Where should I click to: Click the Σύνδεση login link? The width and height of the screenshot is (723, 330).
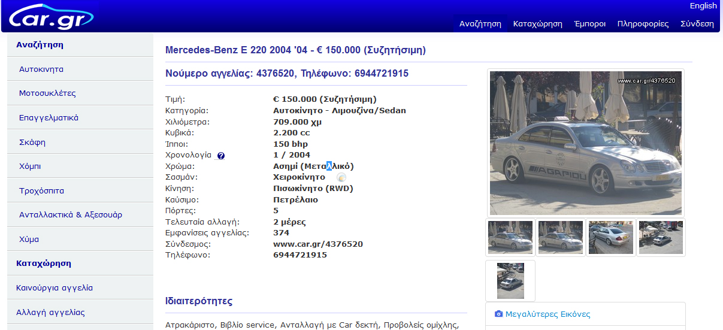click(697, 24)
